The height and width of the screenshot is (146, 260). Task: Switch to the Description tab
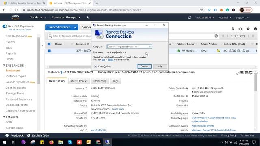tap(57, 81)
